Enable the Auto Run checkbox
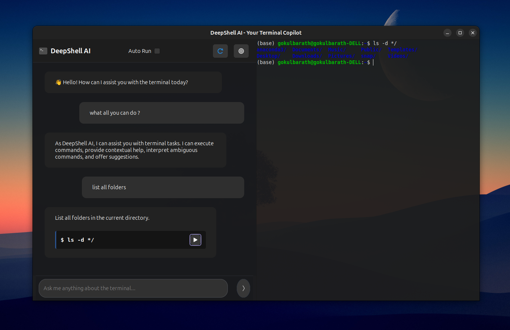This screenshot has height=330, width=510. pyautogui.click(x=157, y=51)
